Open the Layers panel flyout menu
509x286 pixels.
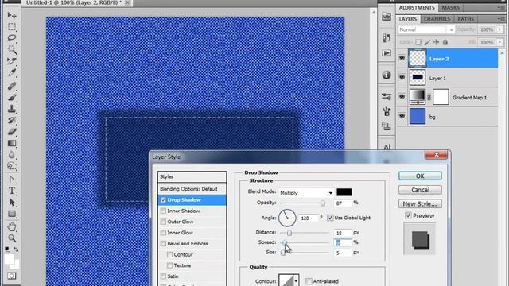[x=500, y=19]
